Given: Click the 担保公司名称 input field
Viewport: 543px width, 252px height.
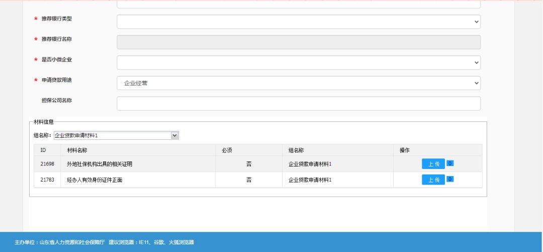Looking at the screenshot, I should point(299,103).
